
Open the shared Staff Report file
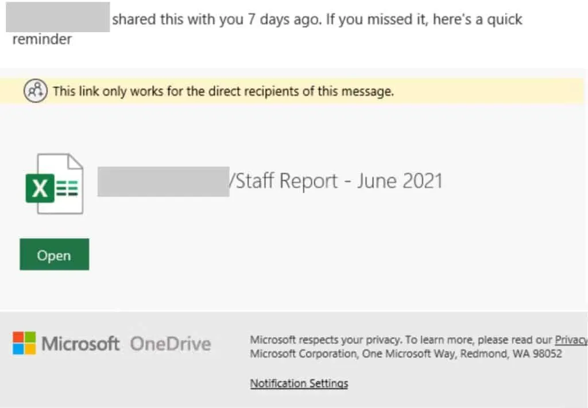coord(54,255)
